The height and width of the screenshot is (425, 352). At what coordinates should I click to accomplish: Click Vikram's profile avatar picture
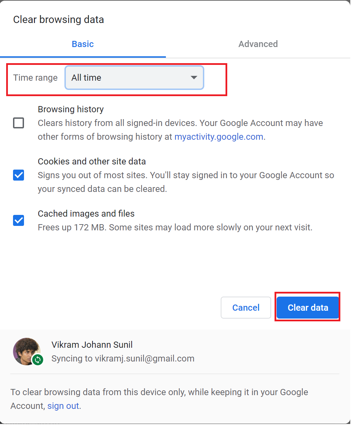(x=27, y=351)
